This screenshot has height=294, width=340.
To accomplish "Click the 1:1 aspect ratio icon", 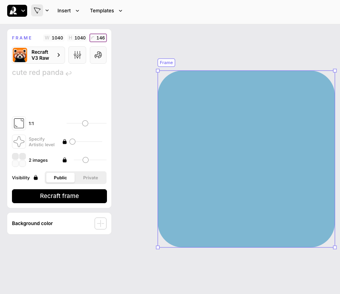I will (19, 123).
